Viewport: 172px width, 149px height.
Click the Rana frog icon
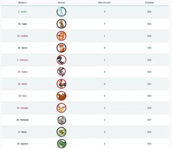61,132
